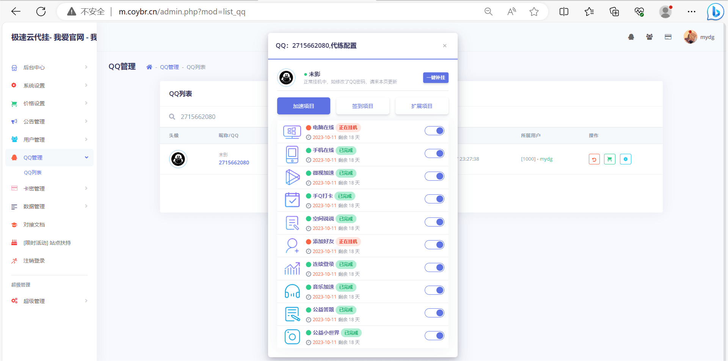Open browser settings and more menu

pos(691,12)
